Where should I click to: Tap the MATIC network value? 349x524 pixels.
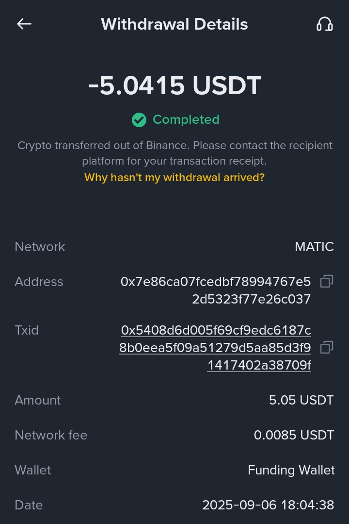click(314, 247)
